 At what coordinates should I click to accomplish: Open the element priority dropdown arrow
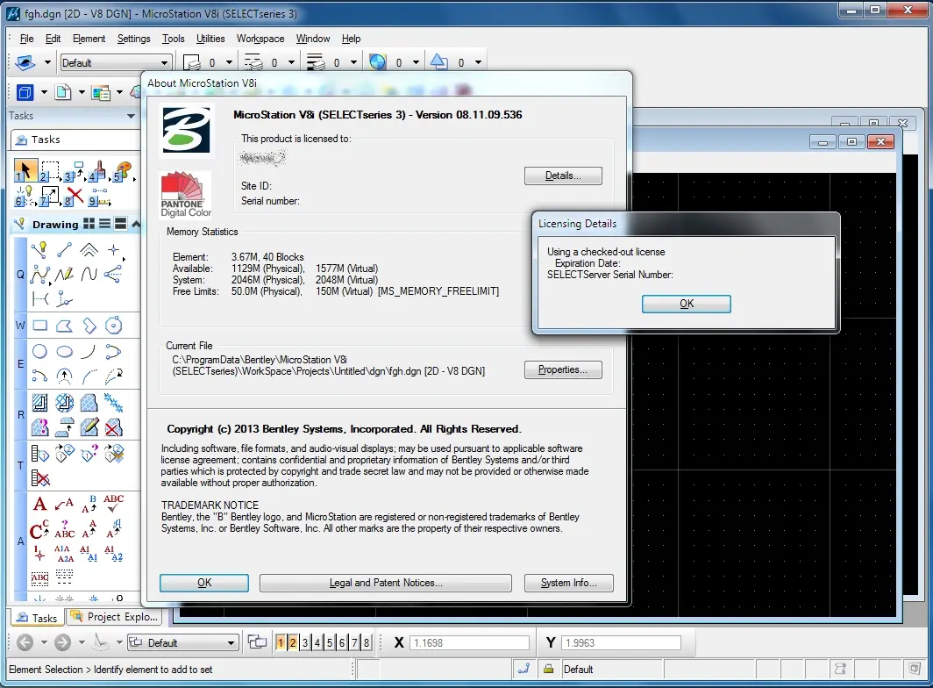pyautogui.click(x=478, y=62)
